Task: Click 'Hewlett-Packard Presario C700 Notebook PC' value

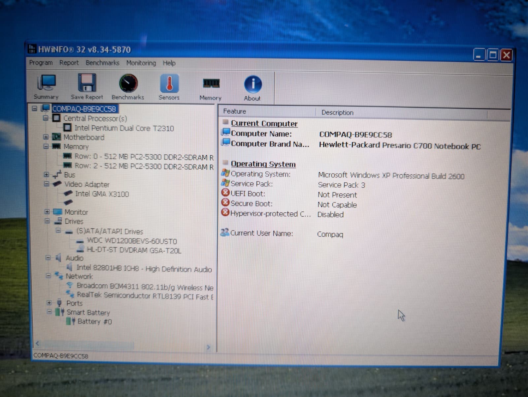Action: click(x=400, y=145)
